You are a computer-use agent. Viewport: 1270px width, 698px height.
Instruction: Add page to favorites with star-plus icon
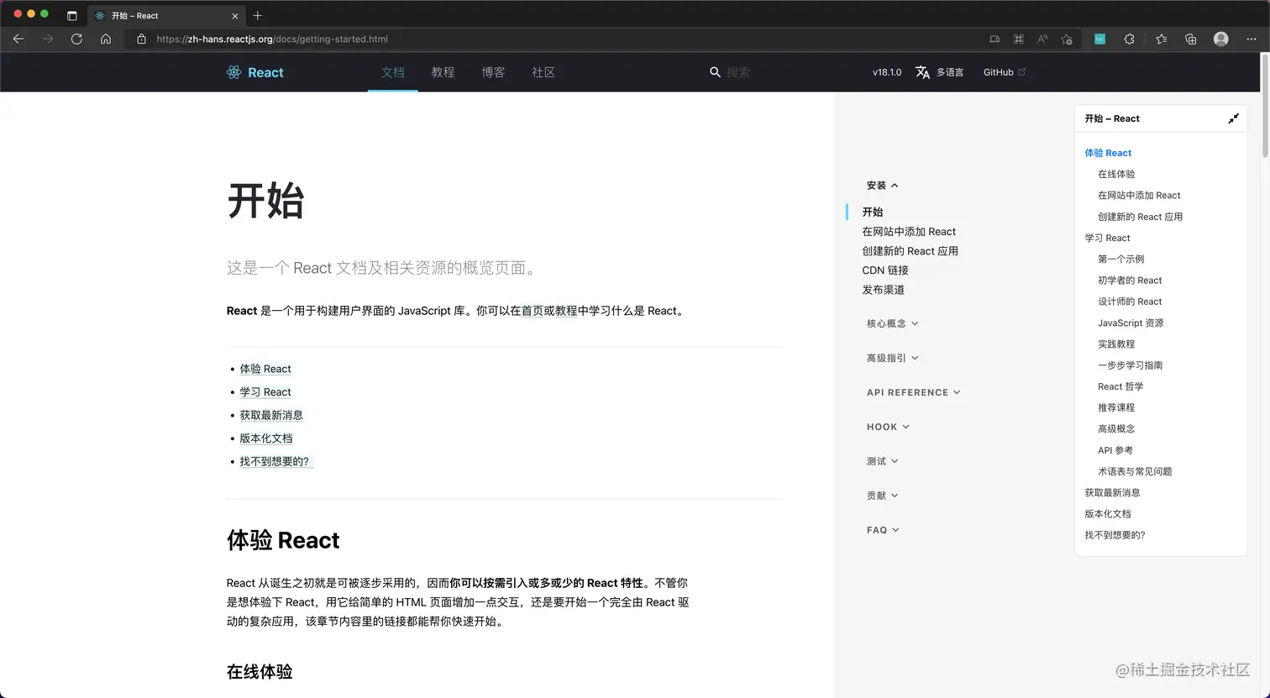click(x=1067, y=39)
